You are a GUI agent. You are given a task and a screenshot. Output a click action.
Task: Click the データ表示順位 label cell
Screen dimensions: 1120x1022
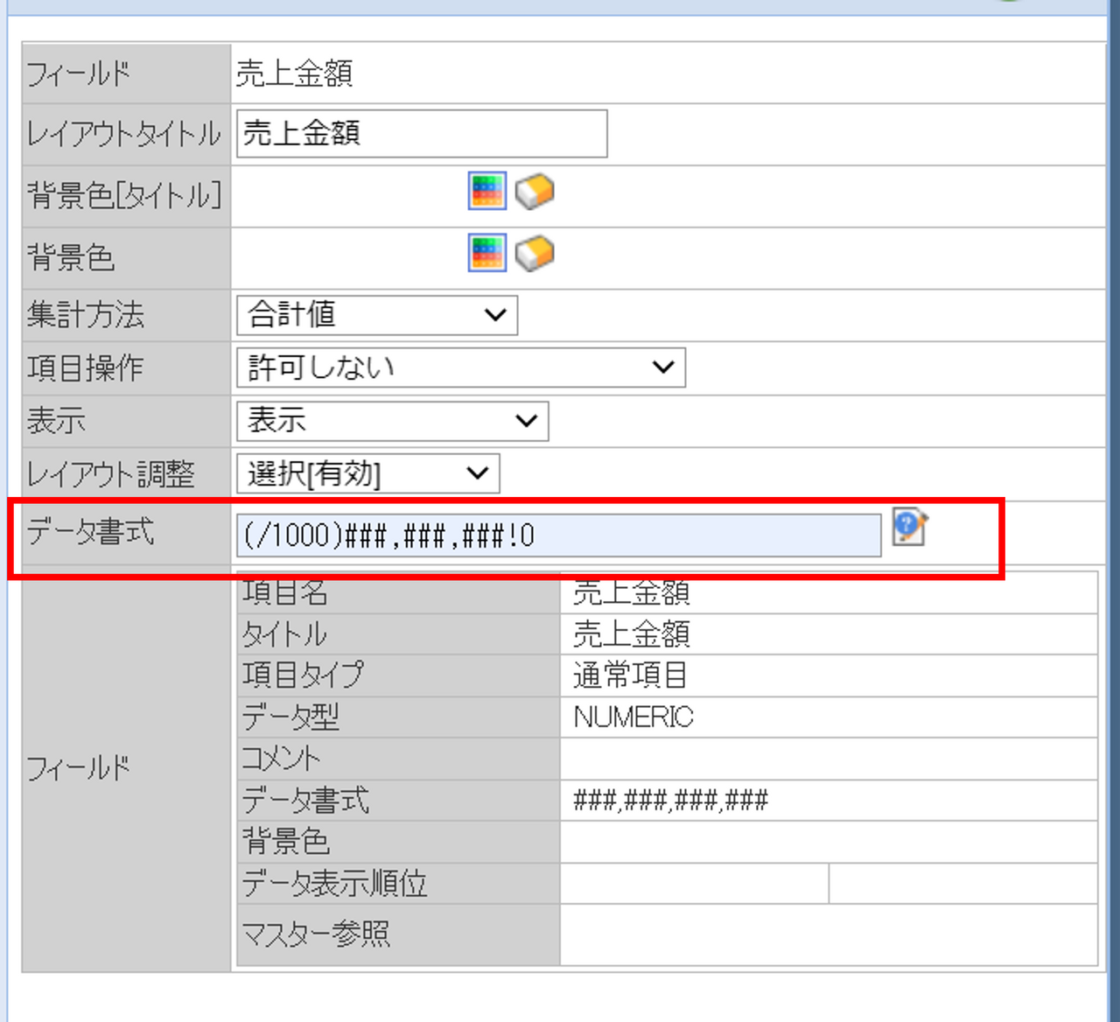tap(334, 884)
